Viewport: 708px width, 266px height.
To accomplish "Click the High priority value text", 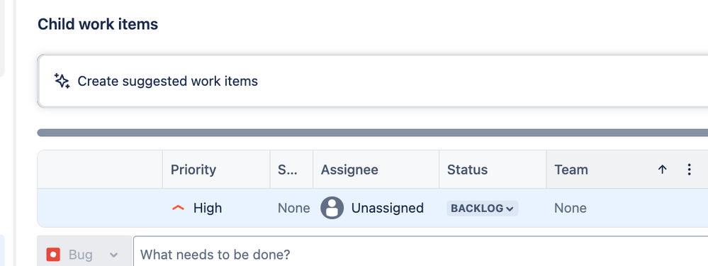I will pyautogui.click(x=208, y=209).
